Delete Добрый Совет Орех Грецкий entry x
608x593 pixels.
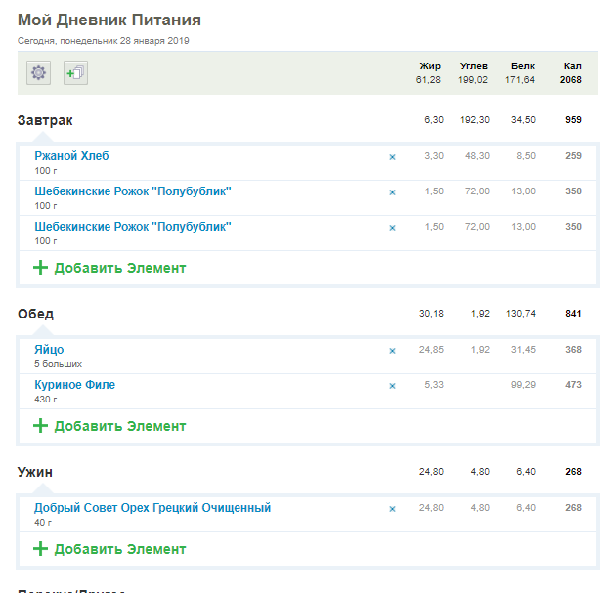coord(392,509)
